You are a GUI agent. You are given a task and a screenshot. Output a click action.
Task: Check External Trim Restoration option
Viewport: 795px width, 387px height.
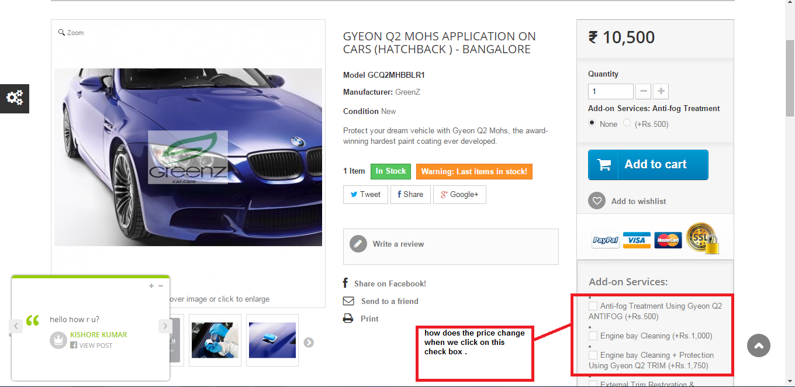click(x=593, y=384)
